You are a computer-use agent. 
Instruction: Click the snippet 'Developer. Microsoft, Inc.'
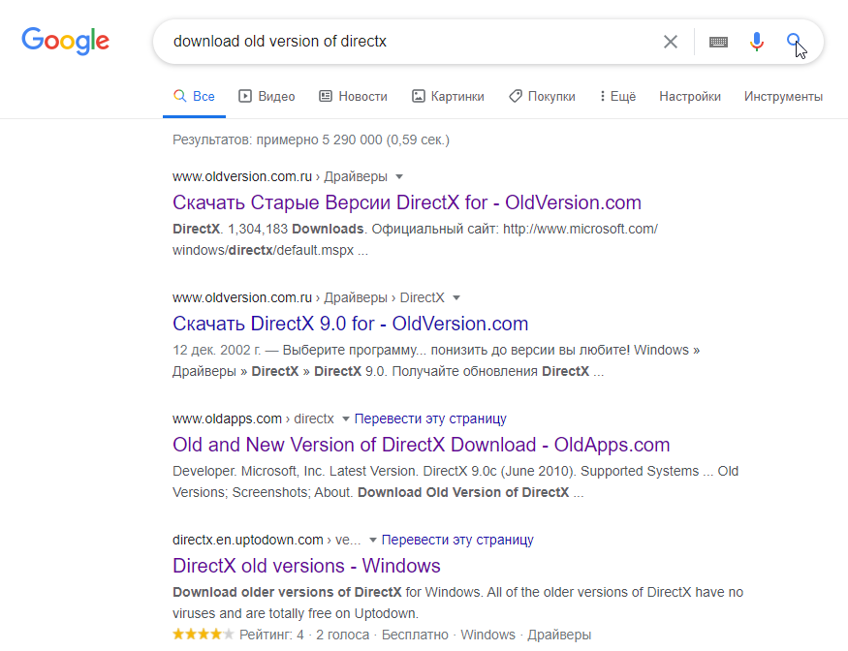point(455,481)
